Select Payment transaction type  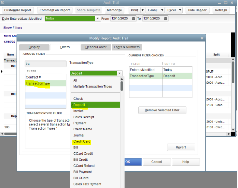pyautogui.click(x=95, y=123)
